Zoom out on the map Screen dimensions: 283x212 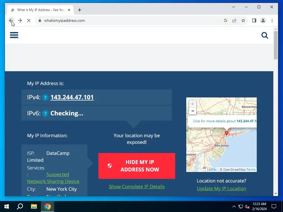click(193, 111)
